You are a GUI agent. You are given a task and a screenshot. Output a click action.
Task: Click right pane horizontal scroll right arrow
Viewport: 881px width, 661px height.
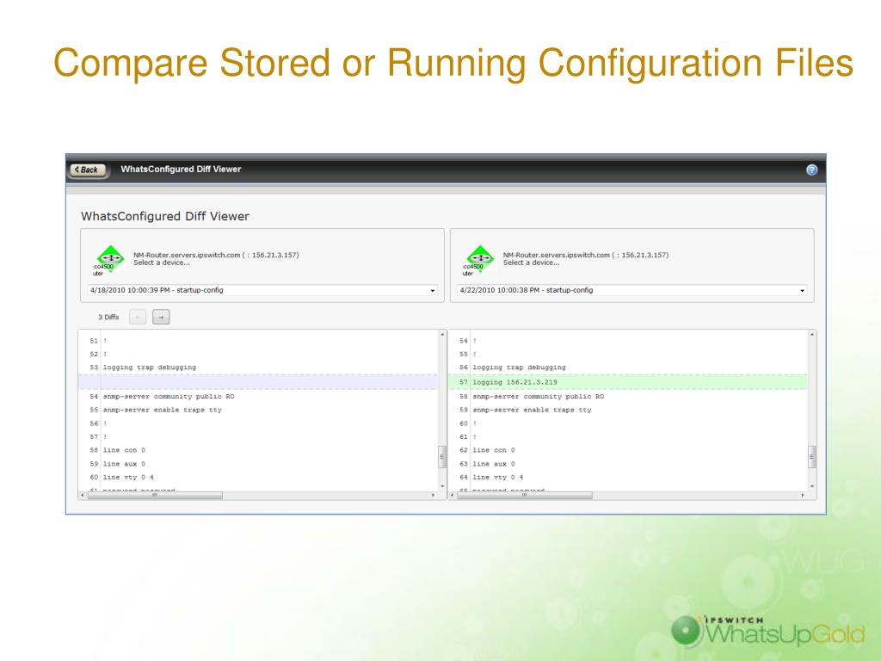coord(803,495)
